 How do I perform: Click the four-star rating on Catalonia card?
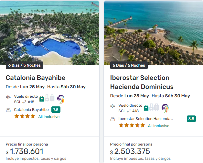25,116
